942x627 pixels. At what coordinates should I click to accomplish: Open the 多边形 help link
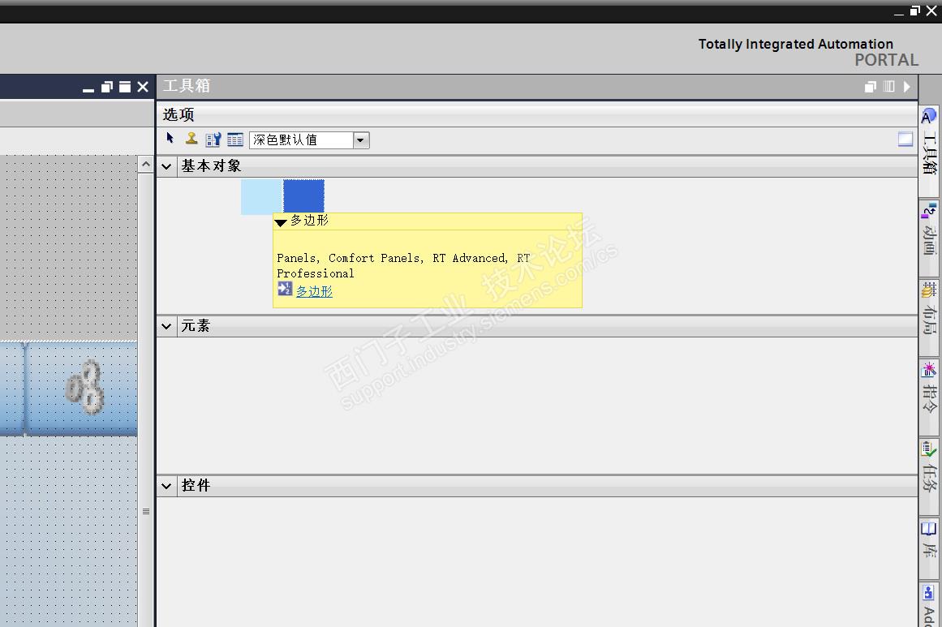(x=314, y=291)
